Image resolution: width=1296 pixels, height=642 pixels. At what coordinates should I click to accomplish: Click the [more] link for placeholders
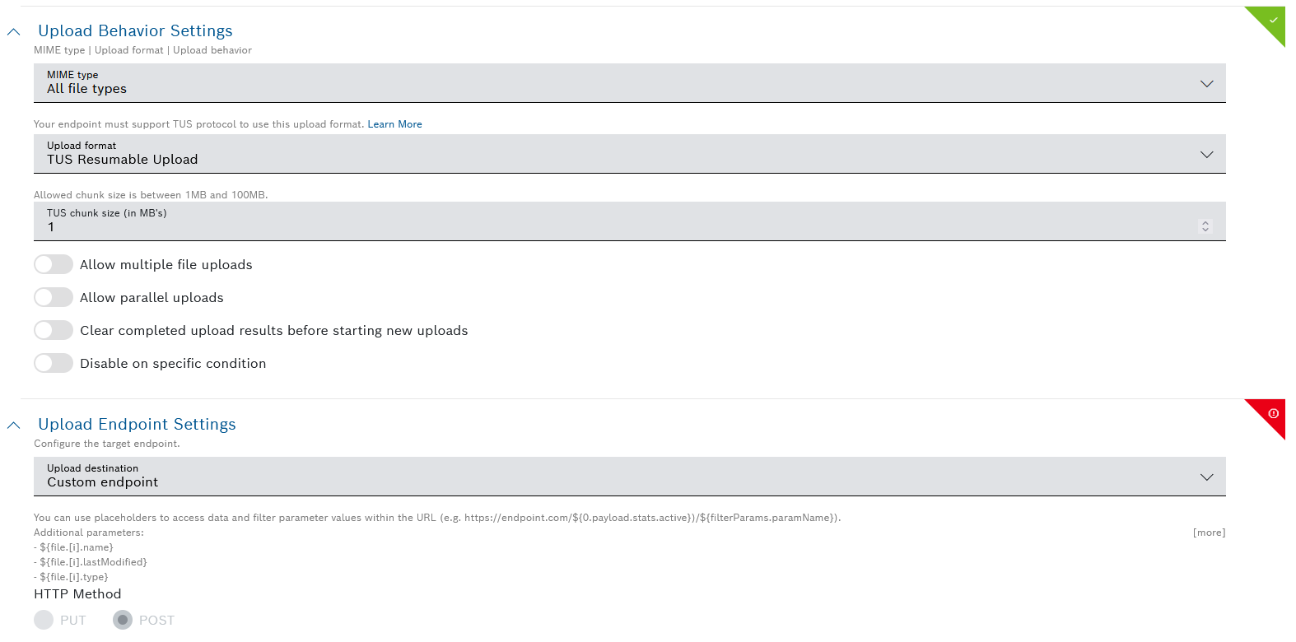1208,533
